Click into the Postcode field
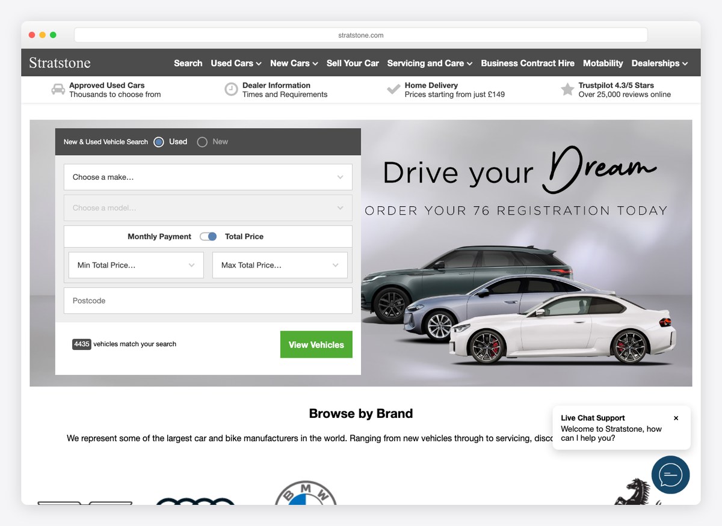The width and height of the screenshot is (722, 526). [208, 301]
